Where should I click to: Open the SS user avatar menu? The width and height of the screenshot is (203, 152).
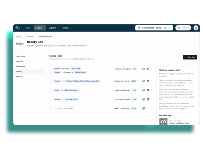pyautogui.click(x=196, y=28)
